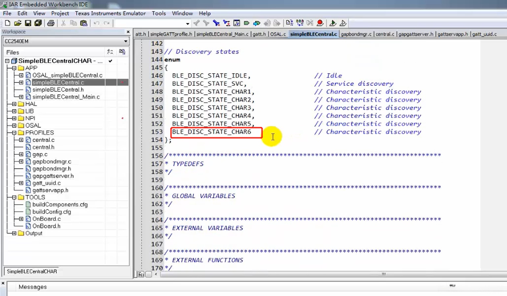Click the Save All toolbar icon
Viewport: 507px width, 296px height.
point(38,23)
